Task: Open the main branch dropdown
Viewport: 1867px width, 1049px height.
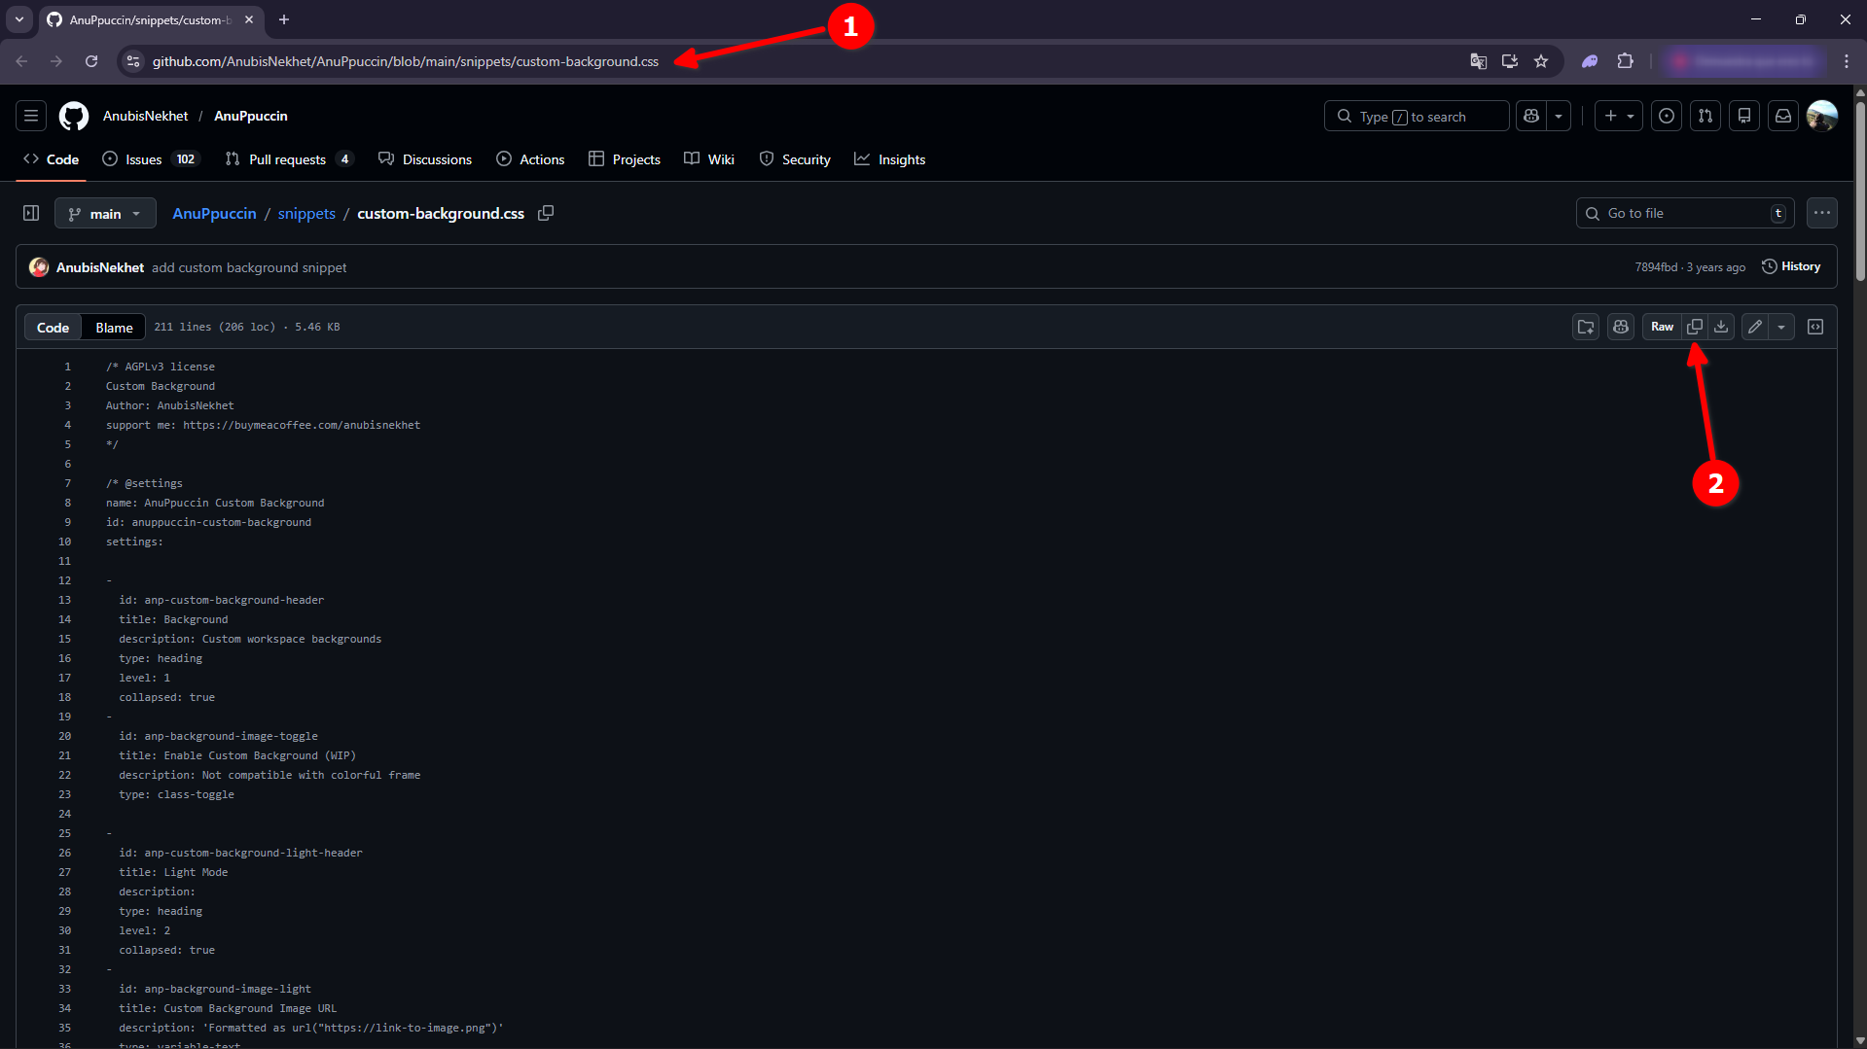Action: click(x=105, y=213)
